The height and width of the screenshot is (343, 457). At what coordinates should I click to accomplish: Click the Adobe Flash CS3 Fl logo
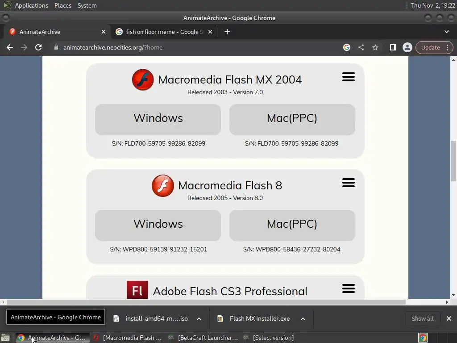(137, 289)
